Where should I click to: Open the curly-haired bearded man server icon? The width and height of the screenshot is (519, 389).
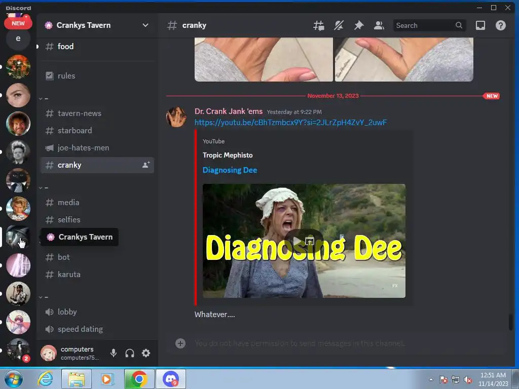pyautogui.click(x=18, y=124)
